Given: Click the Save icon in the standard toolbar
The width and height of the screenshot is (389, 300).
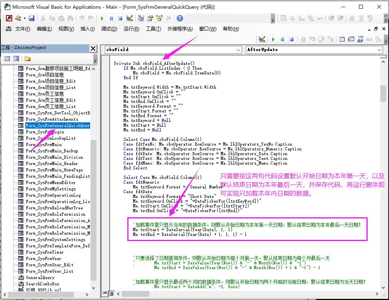Looking at the screenshot, I should click(32, 18).
